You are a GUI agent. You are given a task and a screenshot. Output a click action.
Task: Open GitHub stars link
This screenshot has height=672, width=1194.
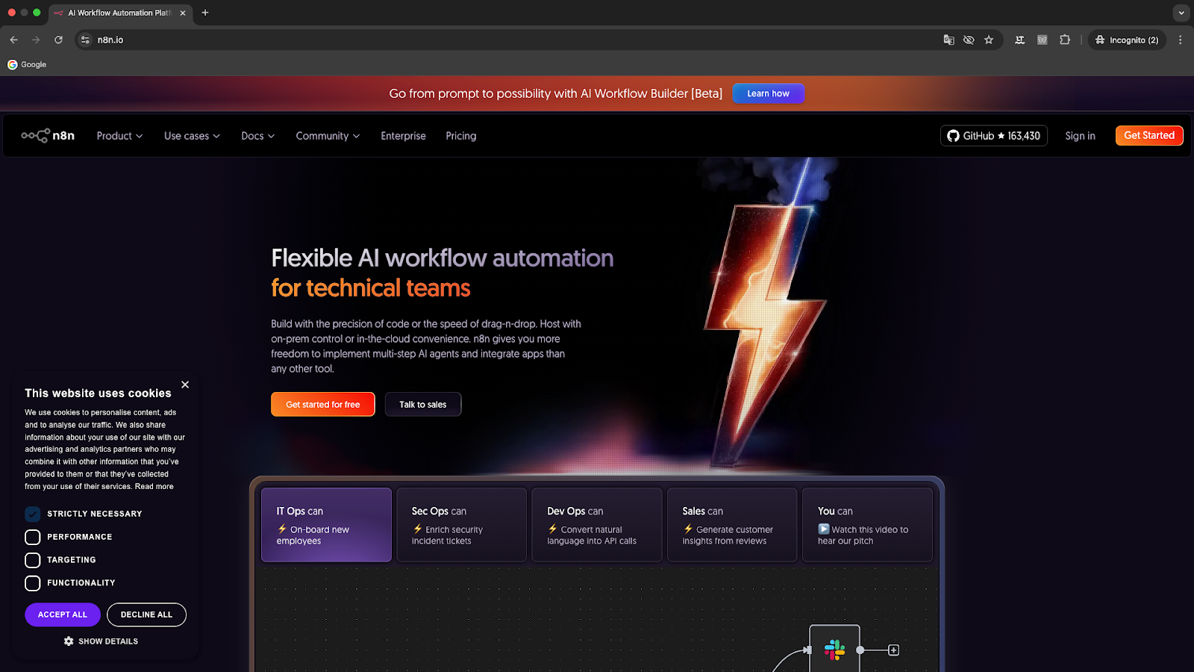click(994, 136)
